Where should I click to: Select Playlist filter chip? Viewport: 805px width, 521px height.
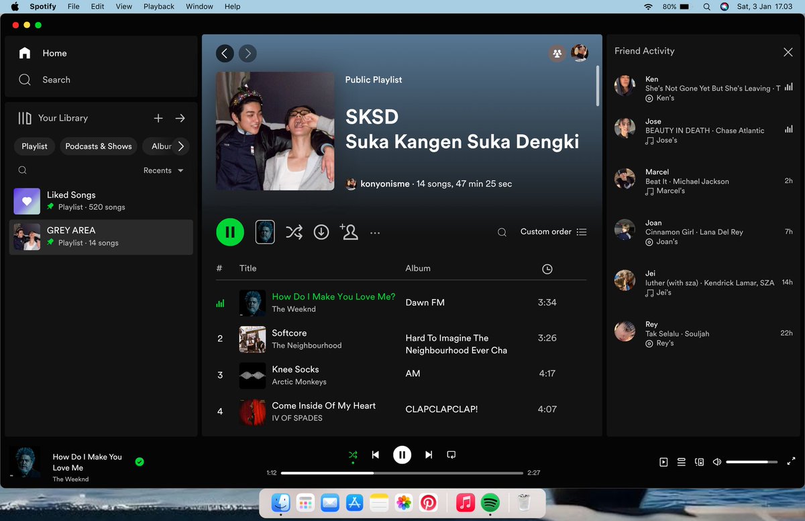pyautogui.click(x=34, y=146)
